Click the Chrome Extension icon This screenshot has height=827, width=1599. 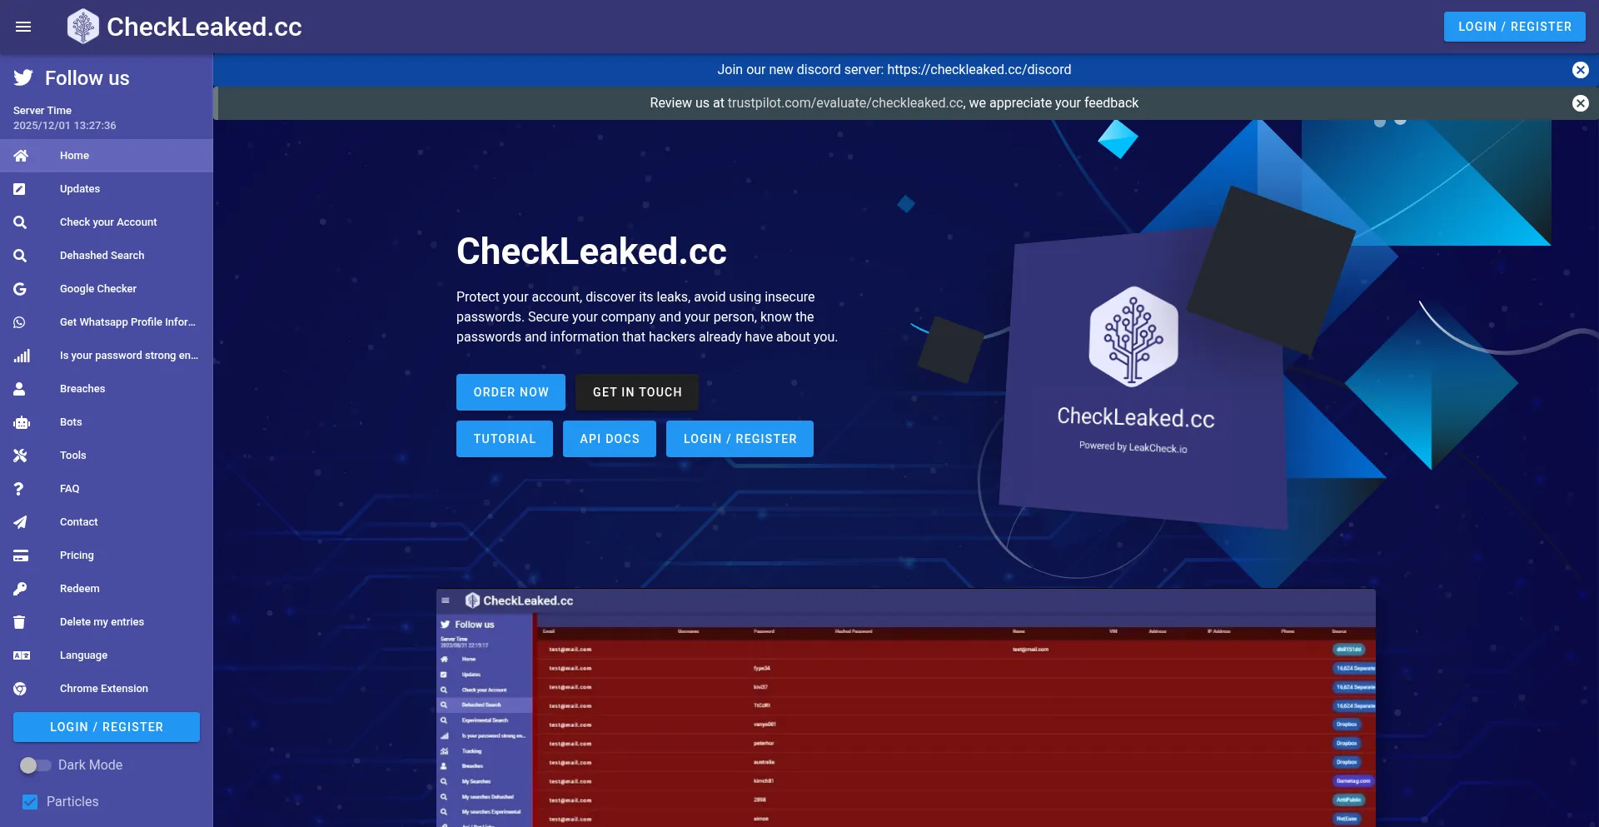coord(20,689)
